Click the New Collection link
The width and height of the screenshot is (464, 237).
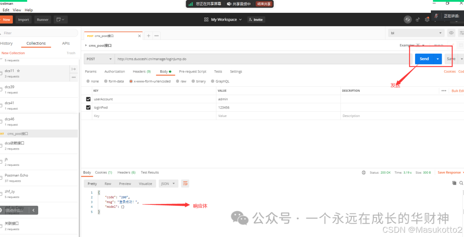click(13, 53)
